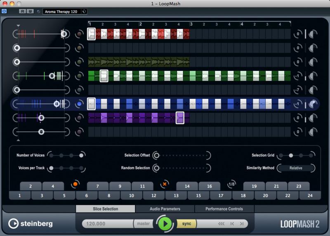Click the step forward transport button
The image size is (330, 236).
tap(242, 224)
